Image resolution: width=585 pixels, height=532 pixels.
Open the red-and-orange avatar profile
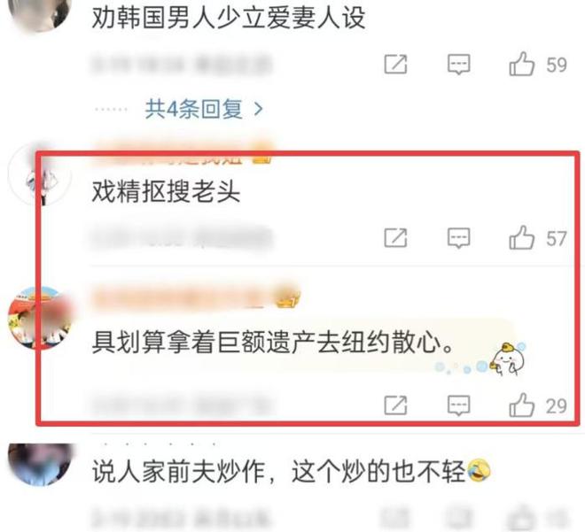click(40, 318)
